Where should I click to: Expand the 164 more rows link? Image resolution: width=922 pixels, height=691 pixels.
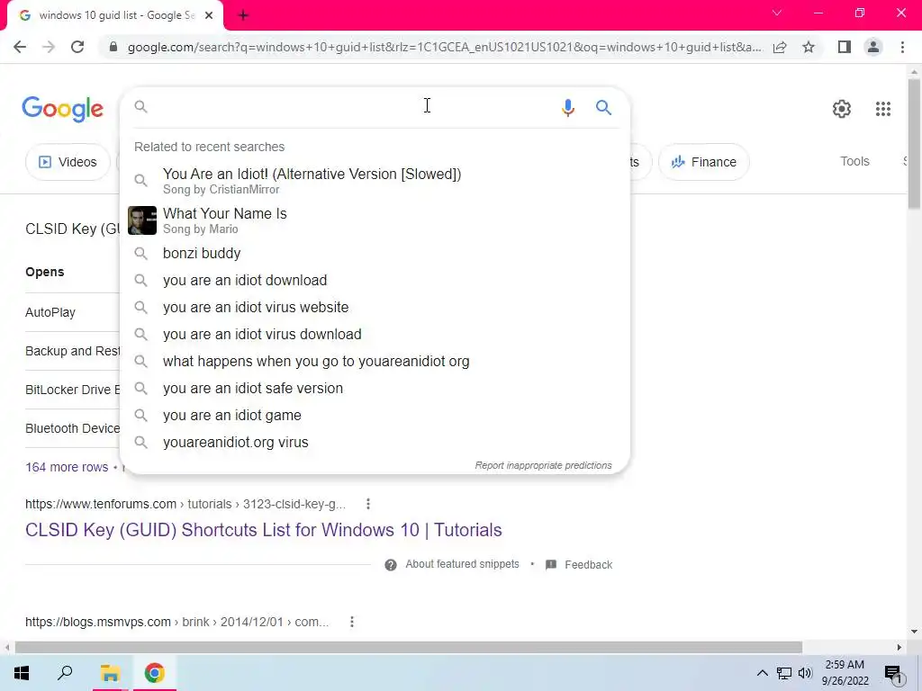(x=67, y=467)
